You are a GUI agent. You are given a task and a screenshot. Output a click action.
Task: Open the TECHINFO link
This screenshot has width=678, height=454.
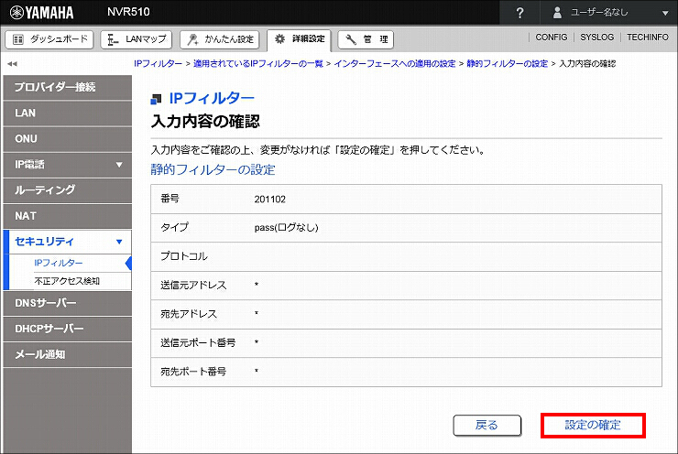point(647,38)
